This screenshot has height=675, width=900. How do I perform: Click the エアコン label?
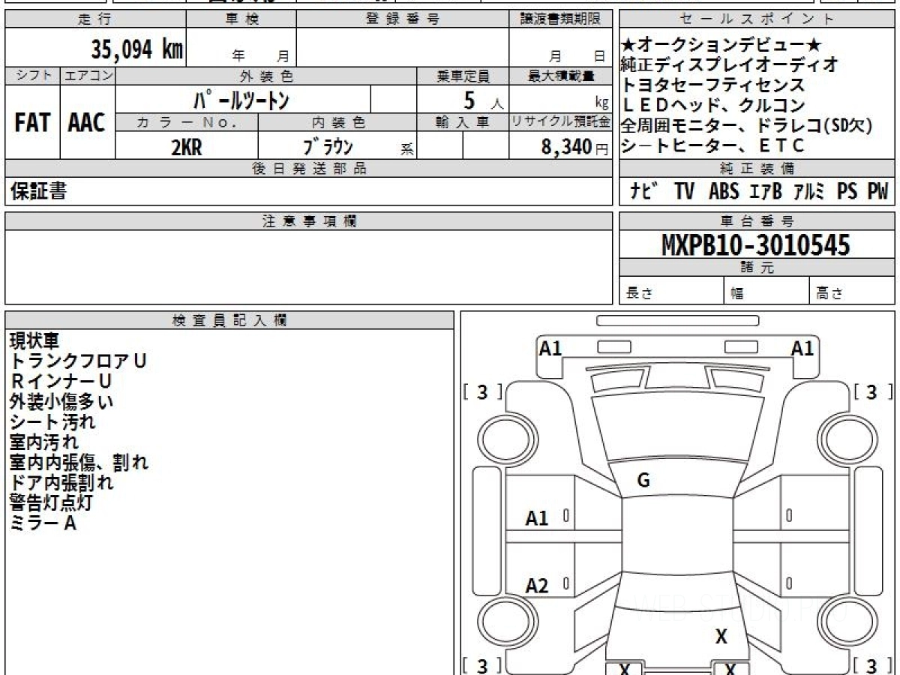click(x=88, y=76)
